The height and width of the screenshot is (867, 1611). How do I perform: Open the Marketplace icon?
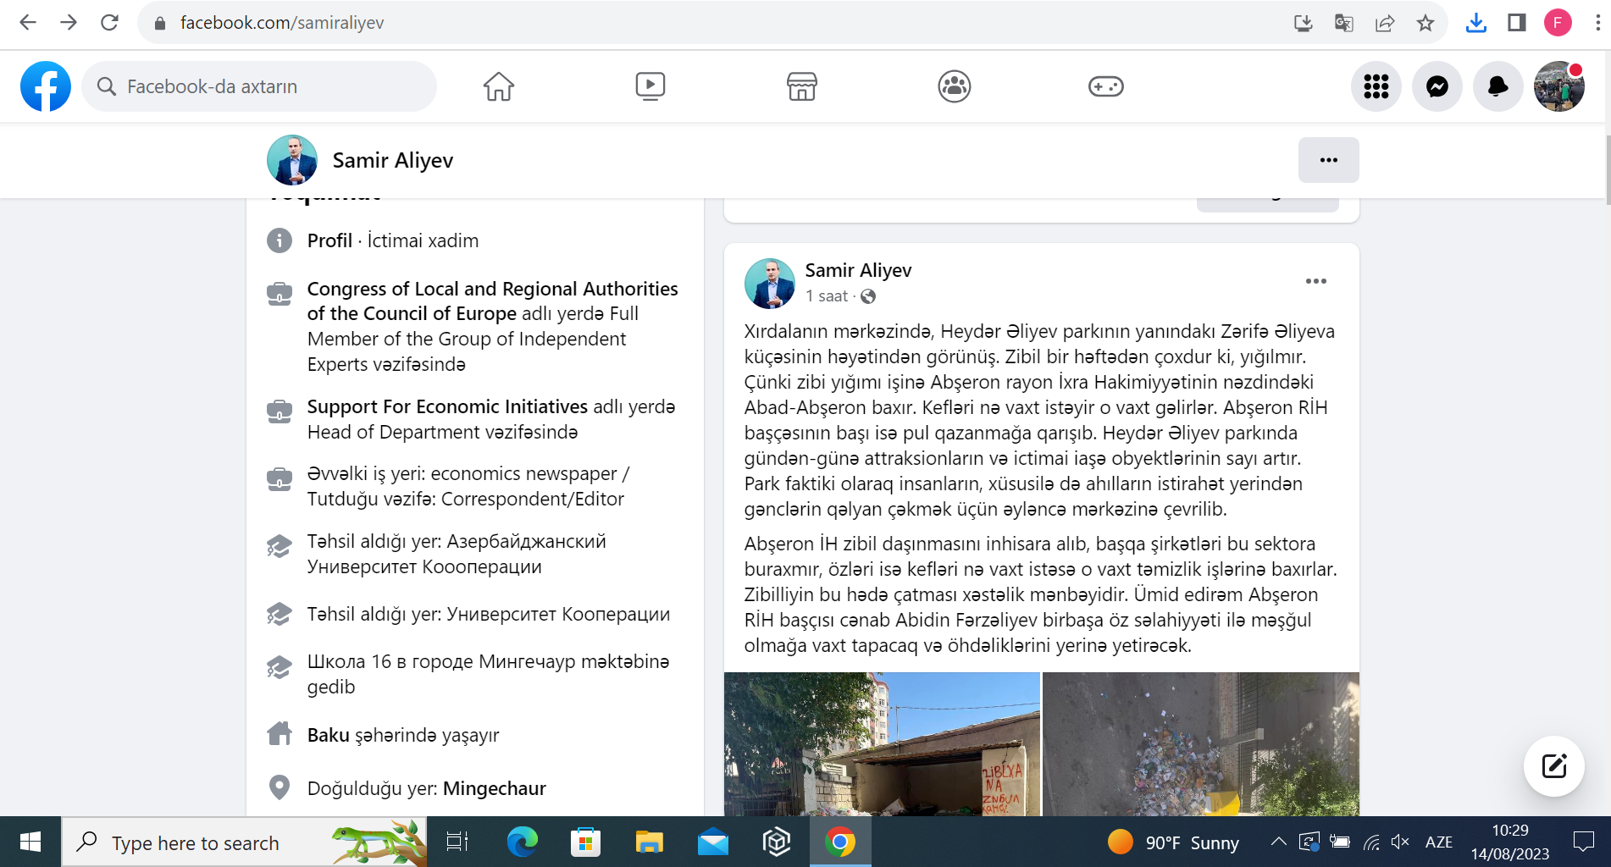[x=801, y=86]
